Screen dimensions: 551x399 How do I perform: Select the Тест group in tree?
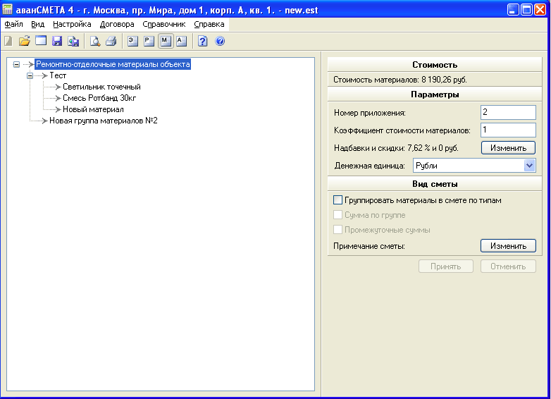point(58,75)
